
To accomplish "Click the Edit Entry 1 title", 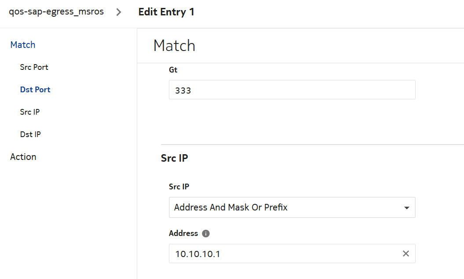I will [166, 12].
